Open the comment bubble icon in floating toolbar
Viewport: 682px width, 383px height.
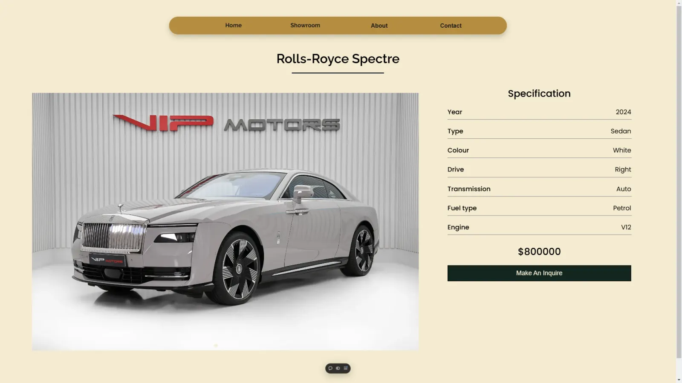tap(330, 368)
